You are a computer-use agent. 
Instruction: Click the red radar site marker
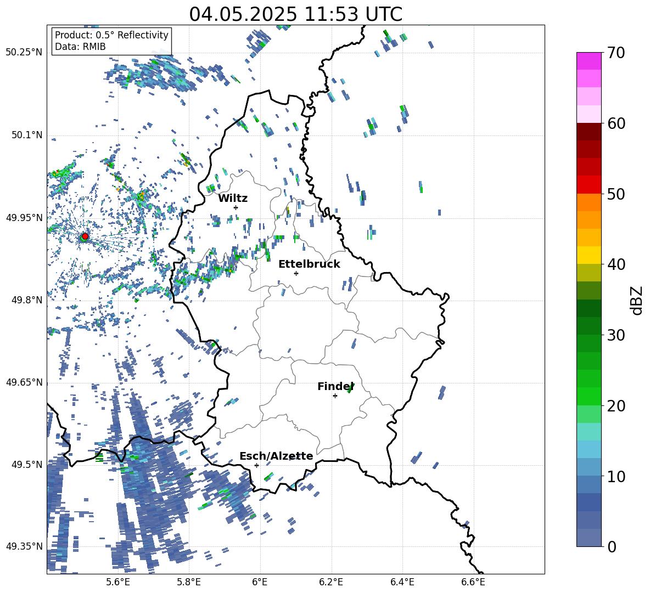tap(85, 236)
